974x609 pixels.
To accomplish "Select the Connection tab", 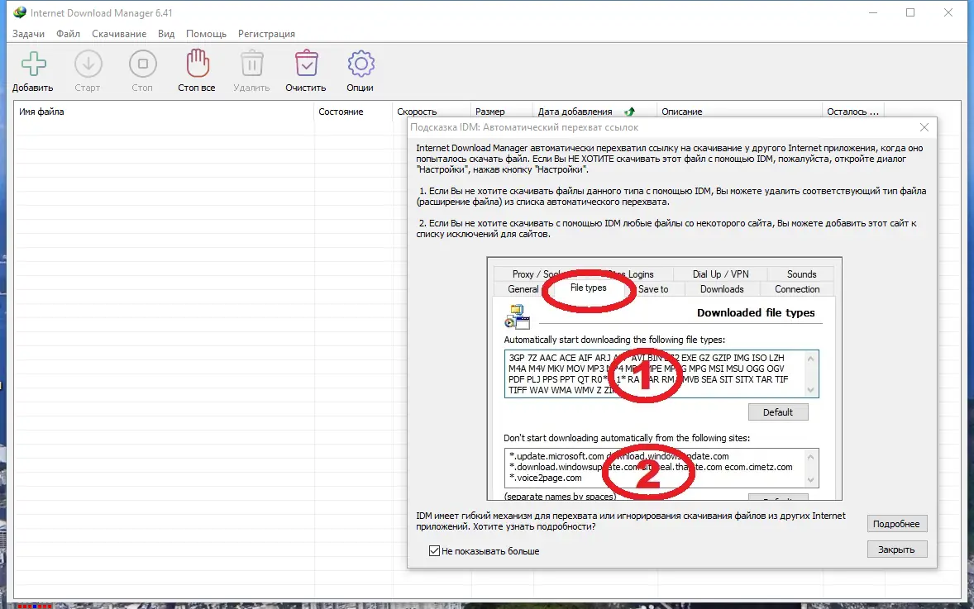I will point(796,289).
